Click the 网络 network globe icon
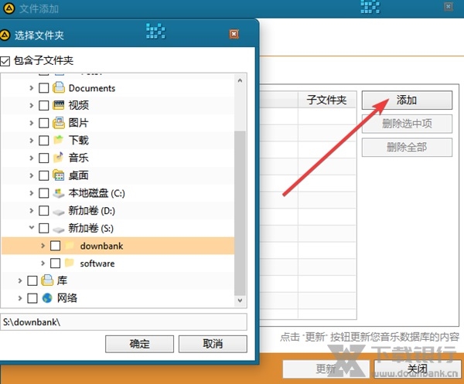464x384 pixels. (x=47, y=298)
